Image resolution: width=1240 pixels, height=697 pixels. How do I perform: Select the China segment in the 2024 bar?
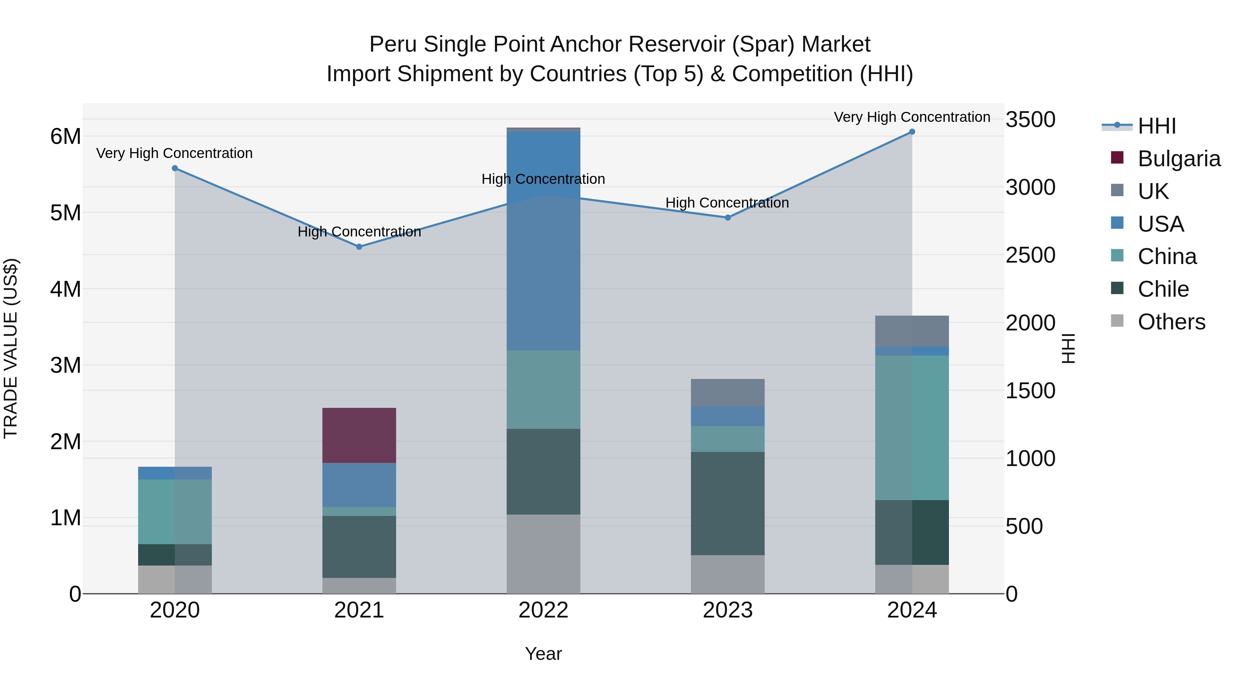click(x=912, y=428)
